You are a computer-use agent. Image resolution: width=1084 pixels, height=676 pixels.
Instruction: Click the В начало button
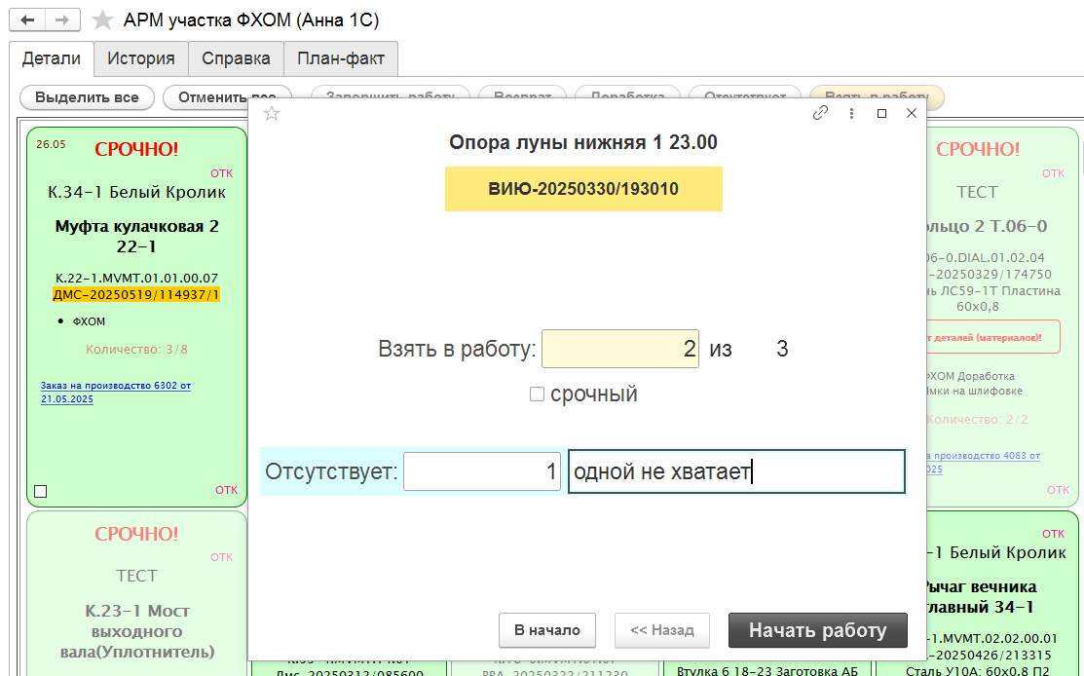tap(546, 630)
